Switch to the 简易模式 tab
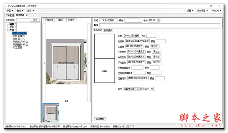228x133 pixels. [x=97, y=30]
